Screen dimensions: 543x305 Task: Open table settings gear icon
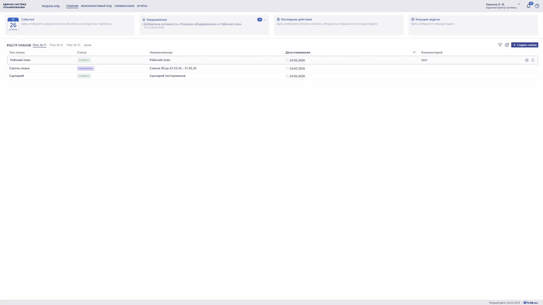507,45
